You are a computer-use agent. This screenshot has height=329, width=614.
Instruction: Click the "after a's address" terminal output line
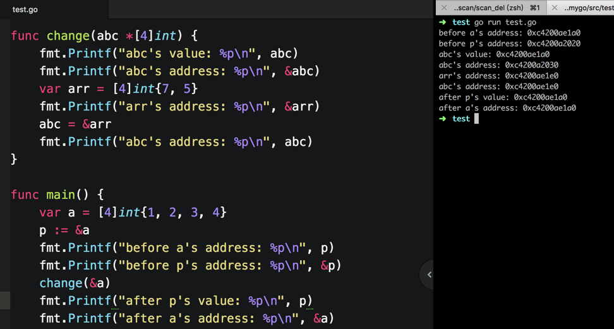pos(507,108)
